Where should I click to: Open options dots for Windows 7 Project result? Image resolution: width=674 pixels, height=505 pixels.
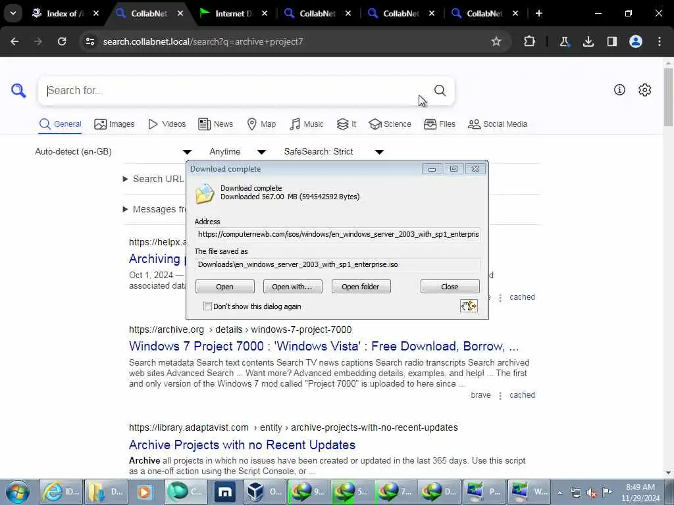tap(500, 395)
